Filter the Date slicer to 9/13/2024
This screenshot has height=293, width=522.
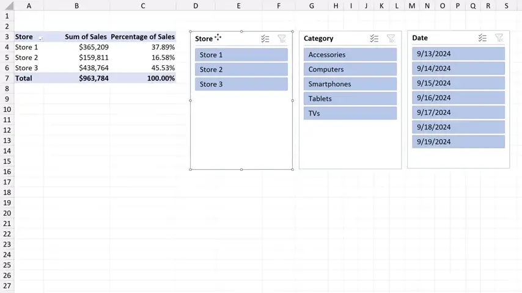(x=458, y=54)
